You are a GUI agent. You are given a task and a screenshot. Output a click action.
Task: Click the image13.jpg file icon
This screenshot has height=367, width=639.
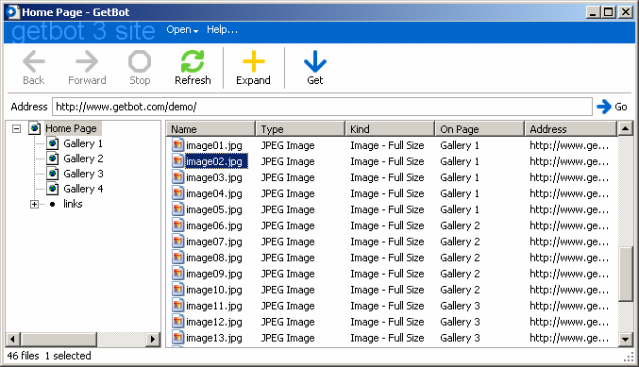(177, 337)
